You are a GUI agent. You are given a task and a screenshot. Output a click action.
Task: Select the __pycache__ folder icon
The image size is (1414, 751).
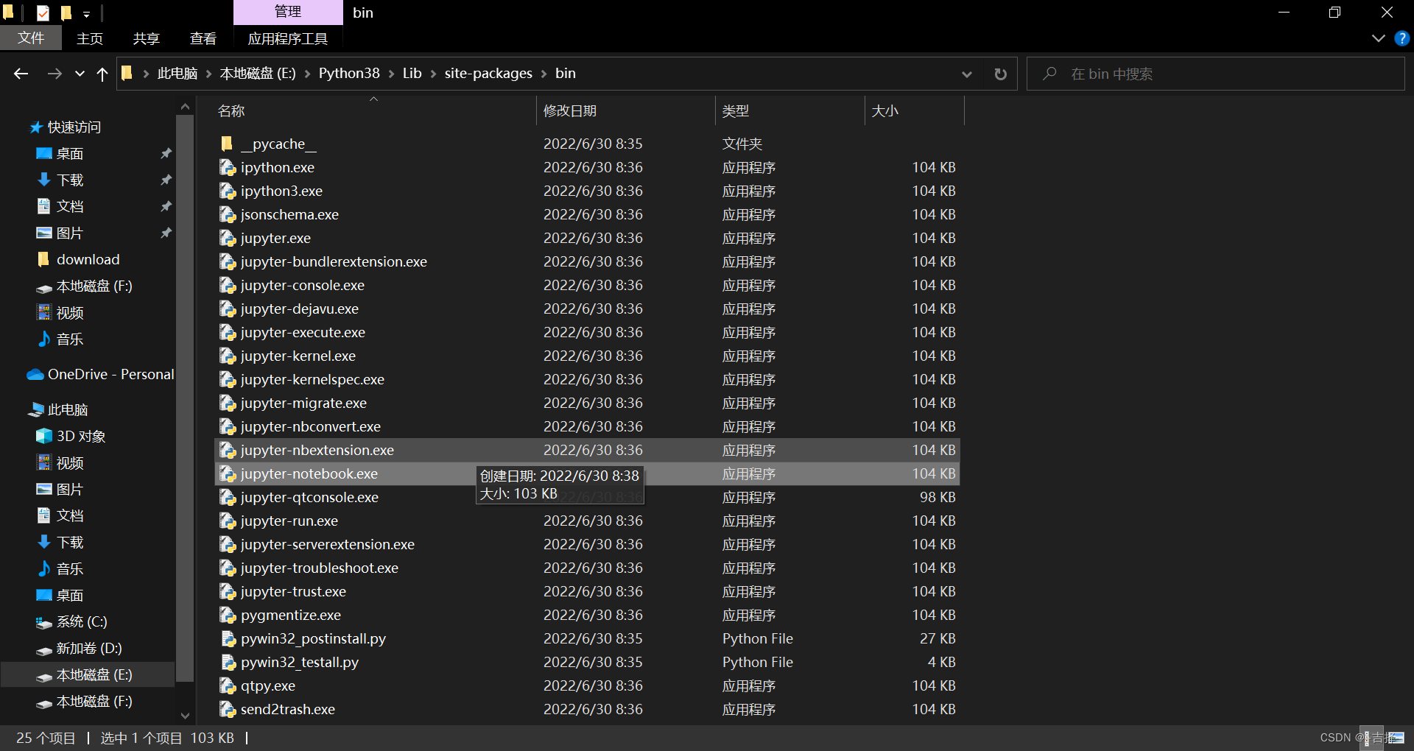click(227, 144)
